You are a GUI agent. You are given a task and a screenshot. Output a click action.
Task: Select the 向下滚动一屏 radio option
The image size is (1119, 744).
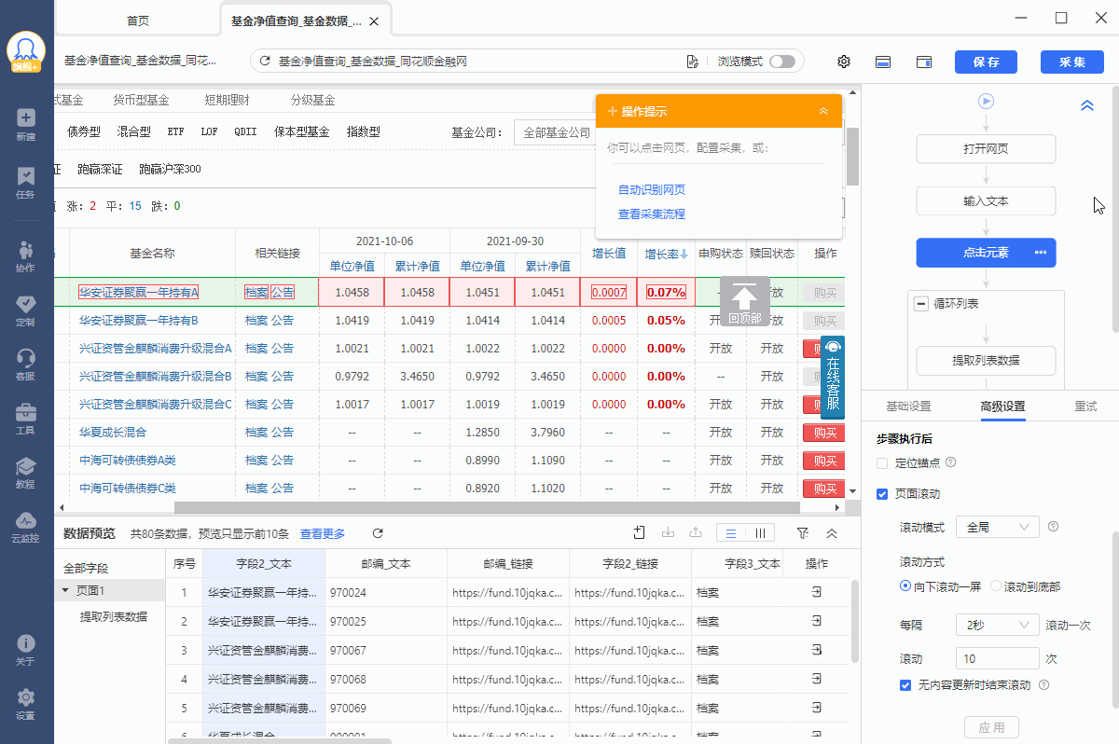905,586
